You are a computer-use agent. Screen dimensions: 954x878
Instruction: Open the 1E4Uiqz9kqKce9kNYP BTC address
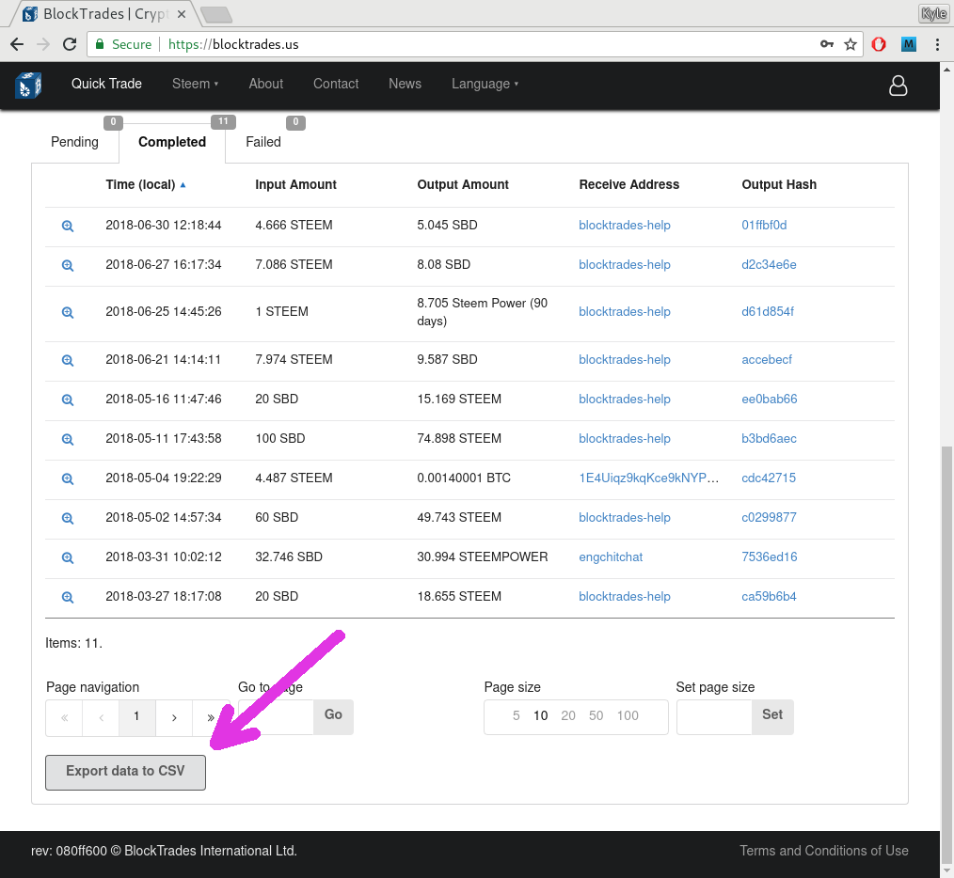click(x=648, y=478)
